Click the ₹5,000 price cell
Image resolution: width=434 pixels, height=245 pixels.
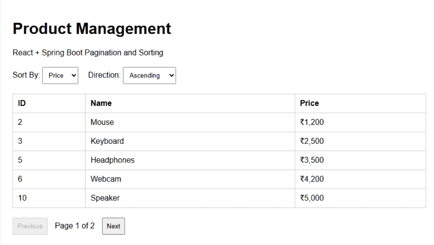pos(360,198)
